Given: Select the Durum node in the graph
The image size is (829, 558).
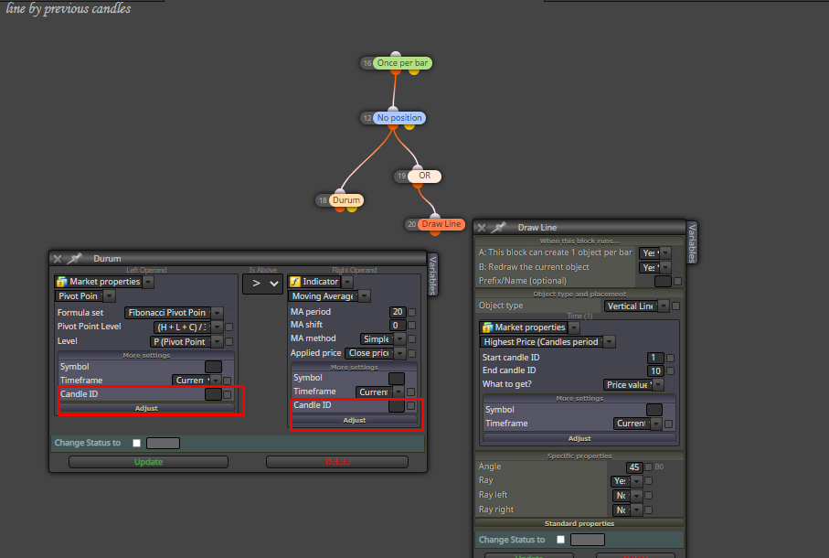Looking at the screenshot, I should click(346, 200).
